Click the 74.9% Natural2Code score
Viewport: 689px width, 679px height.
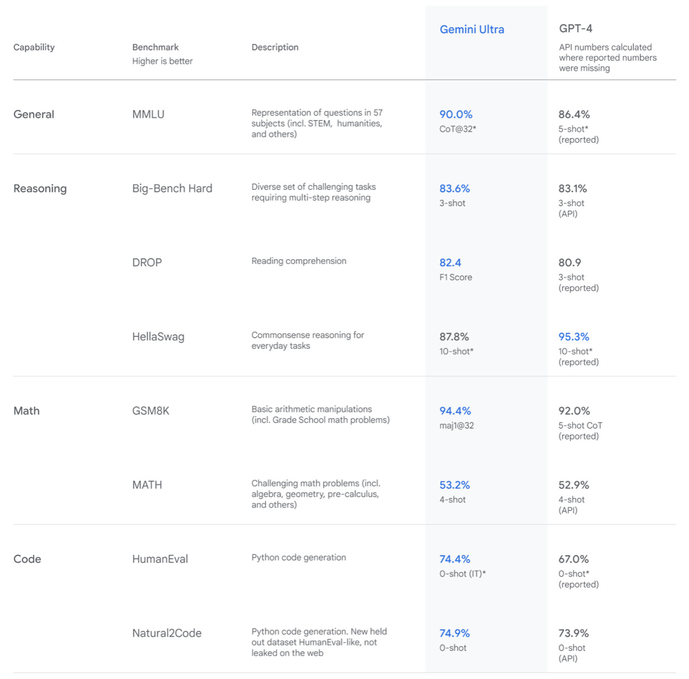pyautogui.click(x=454, y=633)
